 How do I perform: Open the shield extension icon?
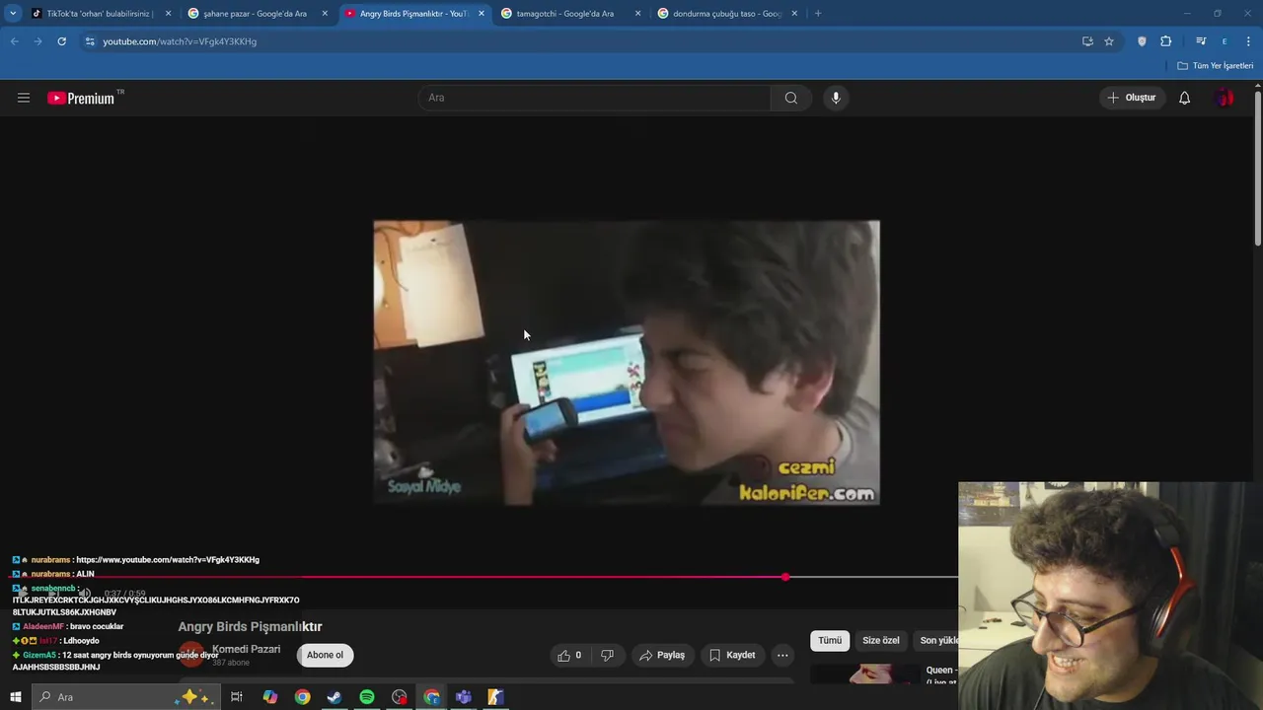(x=1142, y=41)
